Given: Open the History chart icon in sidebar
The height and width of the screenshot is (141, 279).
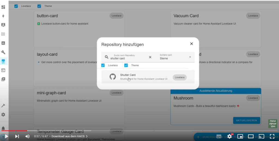Looking at the screenshot, I should click(x=3, y=43).
